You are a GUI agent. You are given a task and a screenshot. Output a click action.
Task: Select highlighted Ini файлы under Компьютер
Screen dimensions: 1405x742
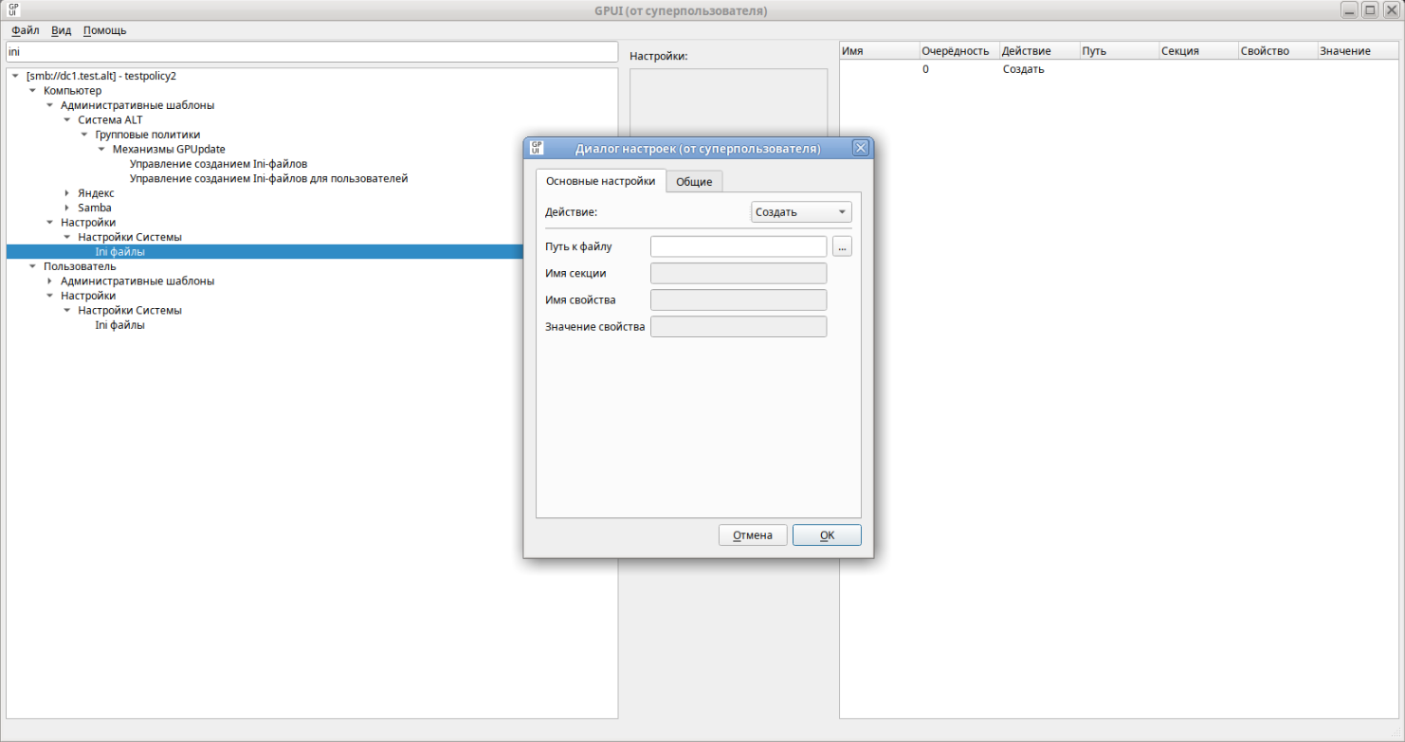pyautogui.click(x=119, y=252)
